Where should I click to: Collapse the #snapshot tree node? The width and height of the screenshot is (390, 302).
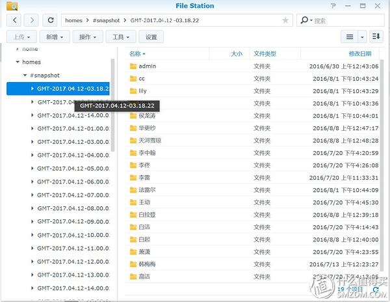25,75
